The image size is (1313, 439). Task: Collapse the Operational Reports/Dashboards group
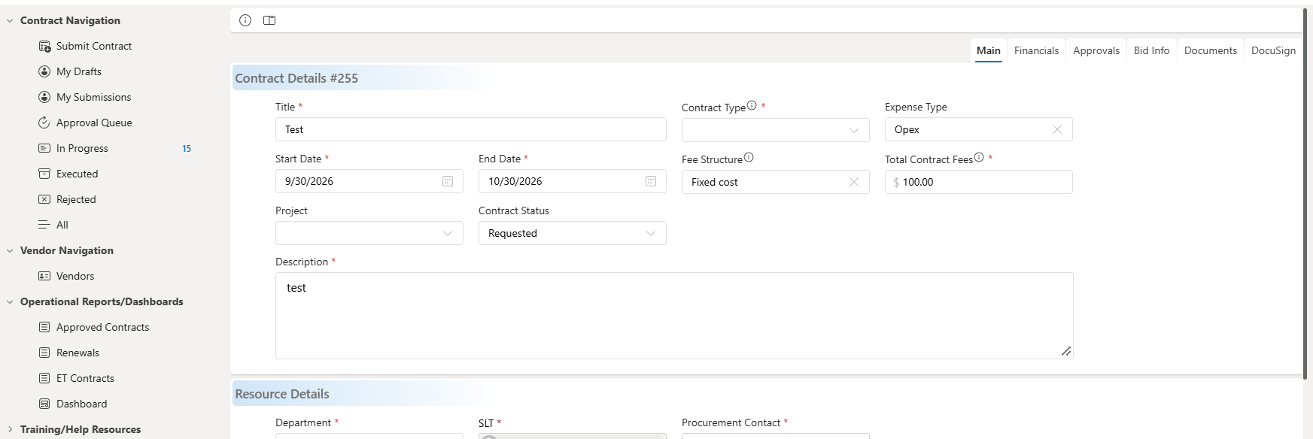coord(10,302)
